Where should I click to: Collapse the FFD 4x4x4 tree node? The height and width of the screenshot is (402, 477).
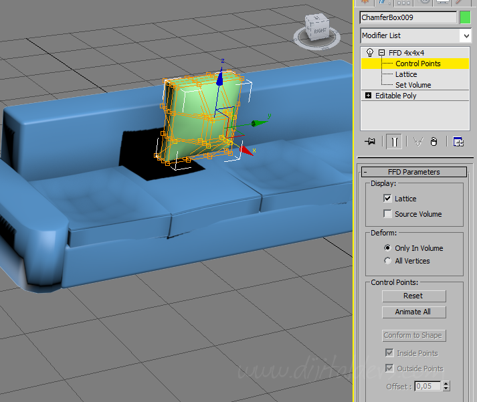(381, 52)
